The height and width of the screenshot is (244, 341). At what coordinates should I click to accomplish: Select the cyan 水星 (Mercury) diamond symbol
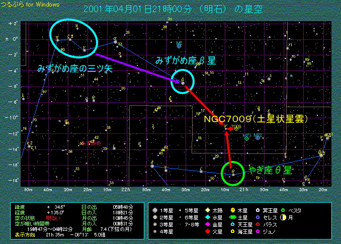tap(208, 217)
